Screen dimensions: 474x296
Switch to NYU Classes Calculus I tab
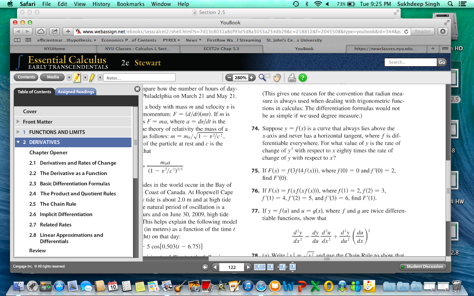click(138, 49)
